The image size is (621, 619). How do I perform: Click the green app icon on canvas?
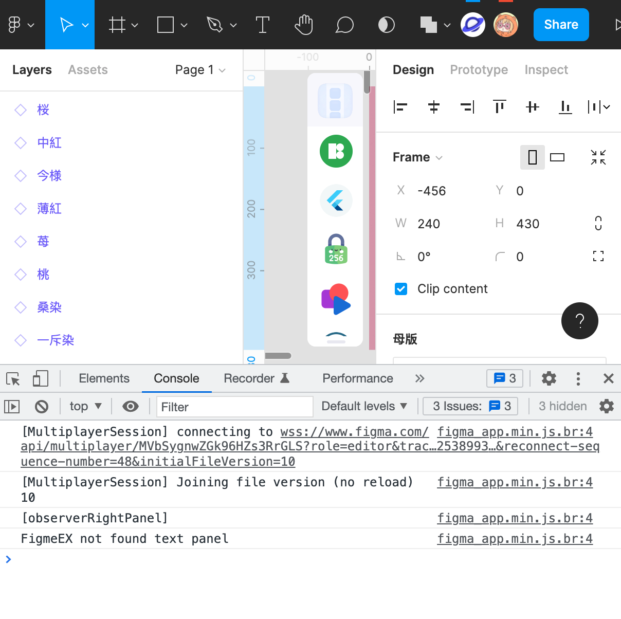336,151
